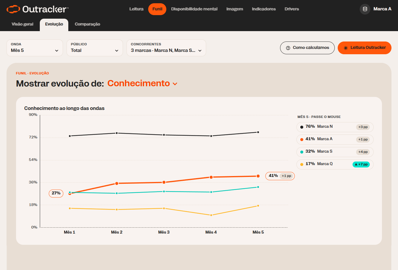Select the Marca A 41% legend row

pyautogui.click(x=335, y=140)
